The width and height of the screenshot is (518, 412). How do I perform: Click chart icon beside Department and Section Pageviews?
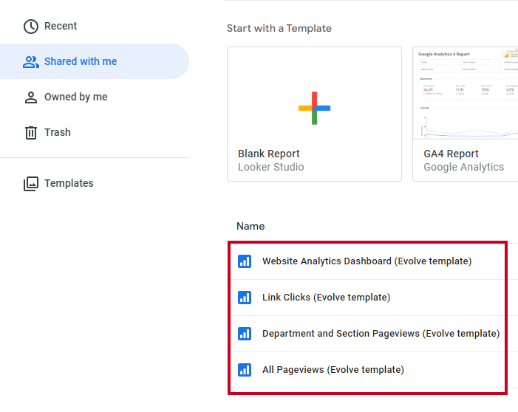pyautogui.click(x=245, y=334)
